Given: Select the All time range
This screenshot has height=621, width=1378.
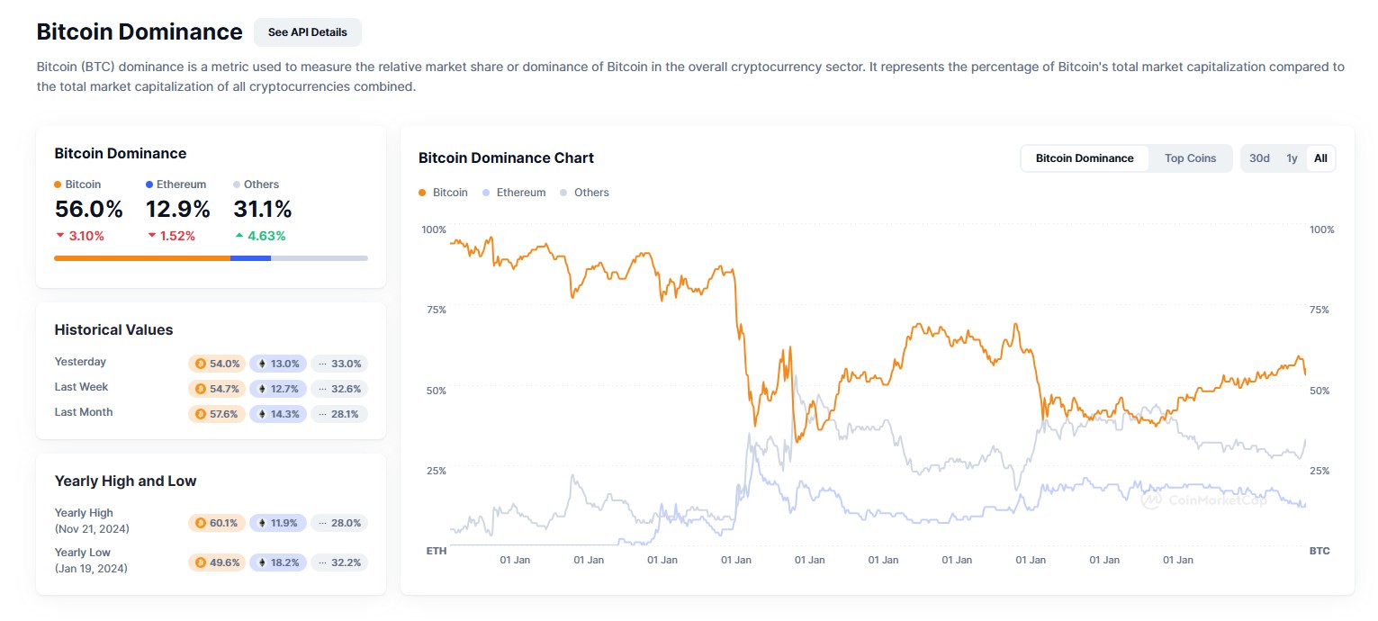Looking at the screenshot, I should pos(1320,157).
